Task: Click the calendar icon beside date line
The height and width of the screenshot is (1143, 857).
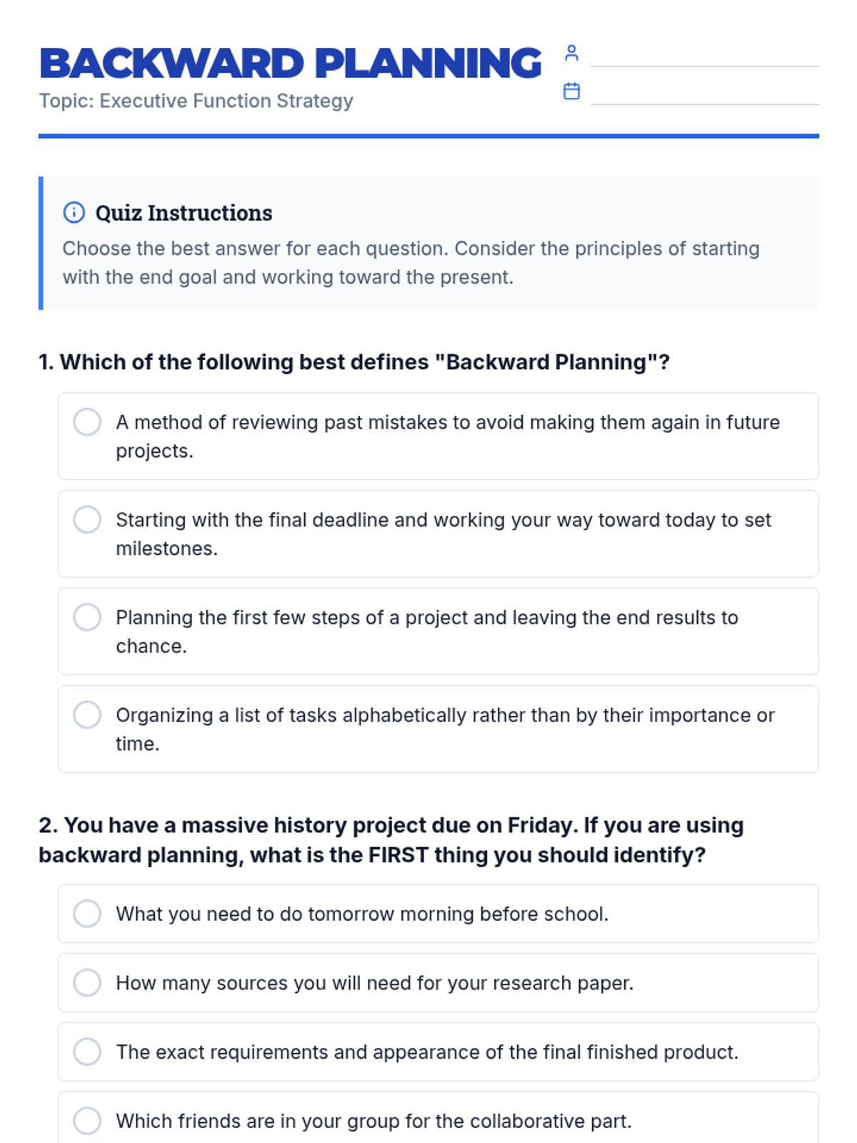Action: (571, 91)
